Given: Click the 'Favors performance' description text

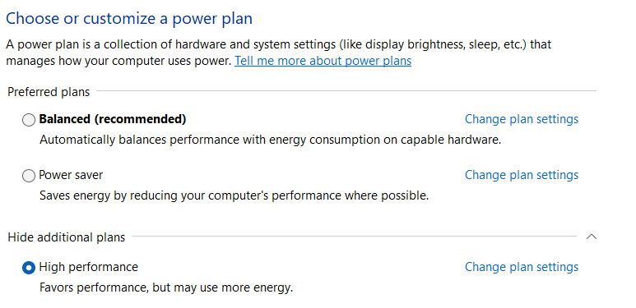Looking at the screenshot, I should coord(166,287).
